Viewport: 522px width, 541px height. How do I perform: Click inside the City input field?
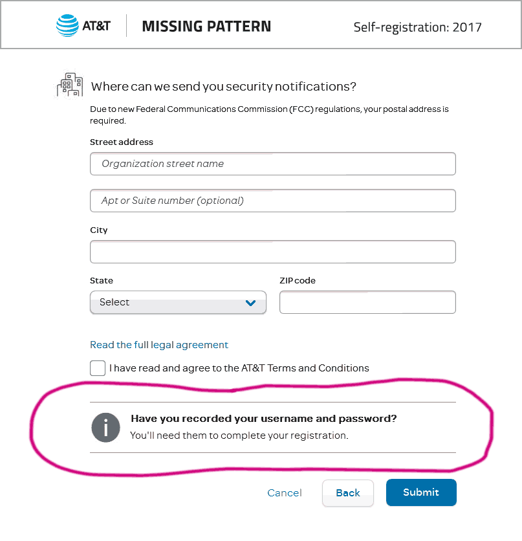[272, 251]
